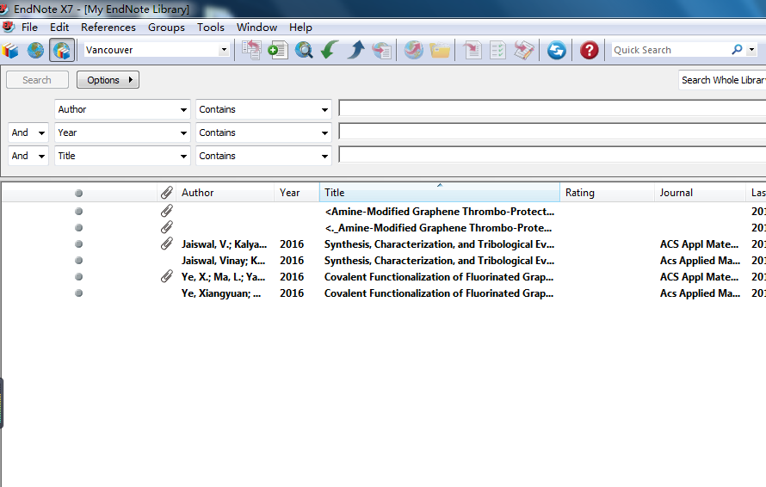Image resolution: width=766 pixels, height=487 pixels.
Task: Click New Reference icon with plus
Action: coord(277,50)
